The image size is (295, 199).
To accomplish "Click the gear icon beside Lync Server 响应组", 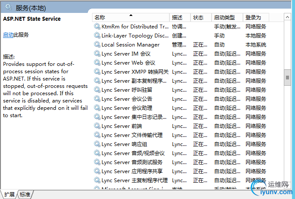I will (97, 144).
